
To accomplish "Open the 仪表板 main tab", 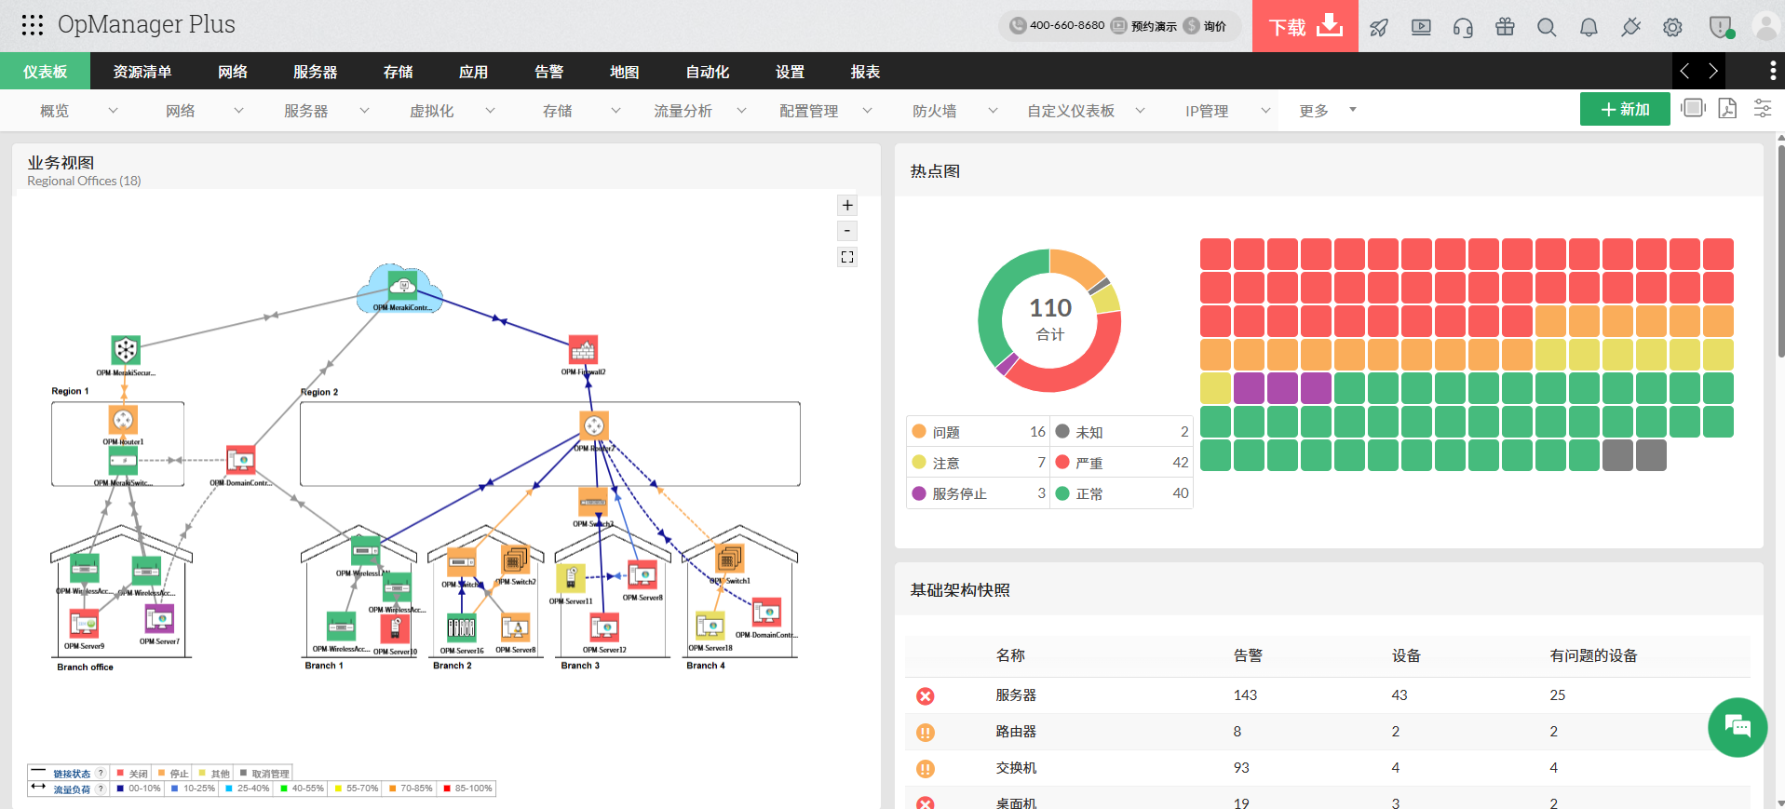I will pyautogui.click(x=45, y=72).
